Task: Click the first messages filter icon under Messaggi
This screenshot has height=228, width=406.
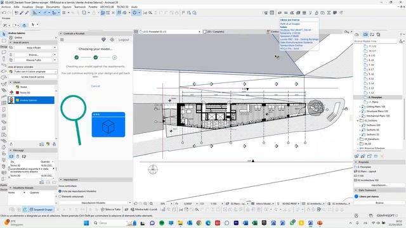Action: coord(11,156)
